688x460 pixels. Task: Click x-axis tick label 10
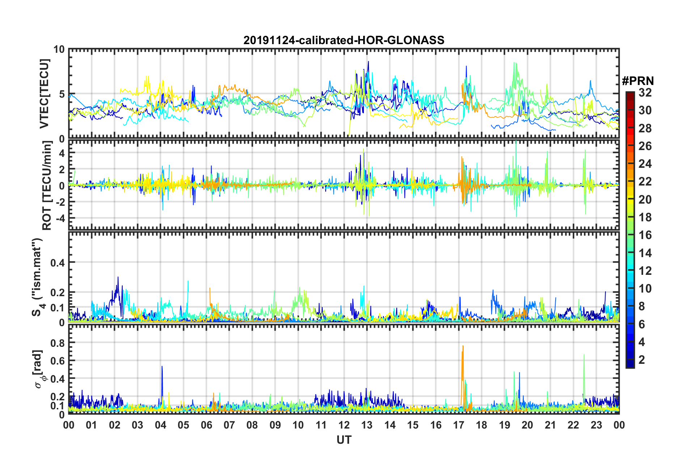[x=298, y=425]
